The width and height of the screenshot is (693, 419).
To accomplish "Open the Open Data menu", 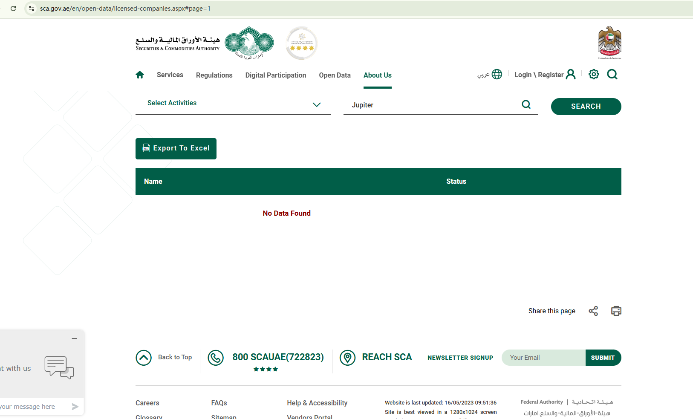I will 335,75.
